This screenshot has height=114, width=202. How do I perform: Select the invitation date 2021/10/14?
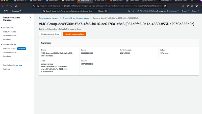coord(125,53)
